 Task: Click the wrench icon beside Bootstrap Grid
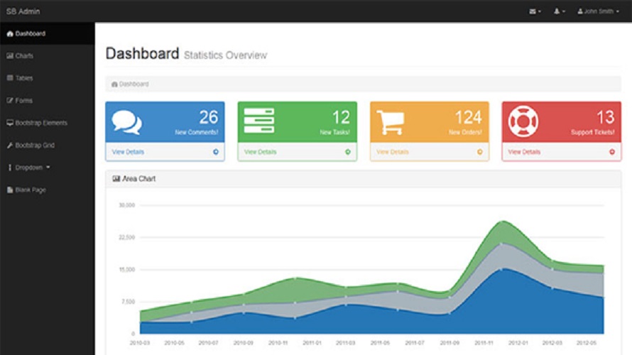coord(10,145)
